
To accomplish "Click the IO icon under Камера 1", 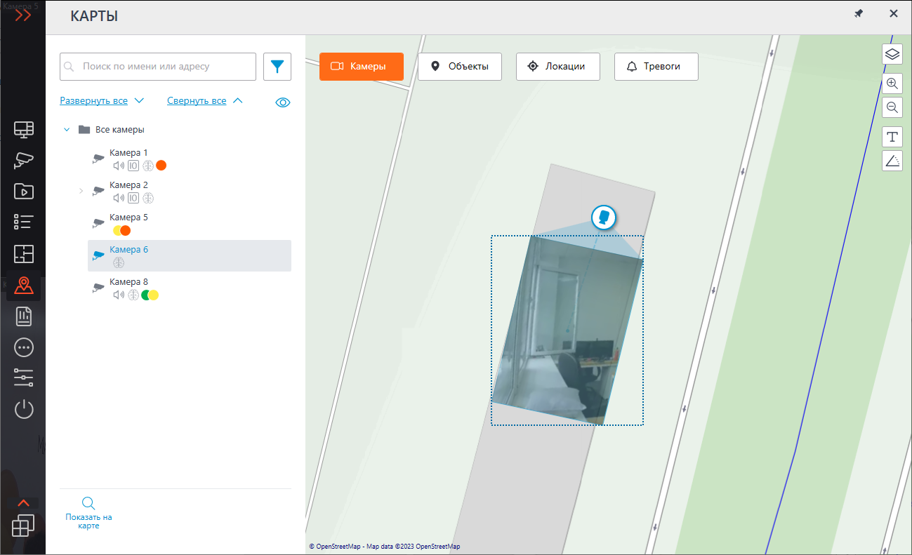I will (x=133, y=166).
